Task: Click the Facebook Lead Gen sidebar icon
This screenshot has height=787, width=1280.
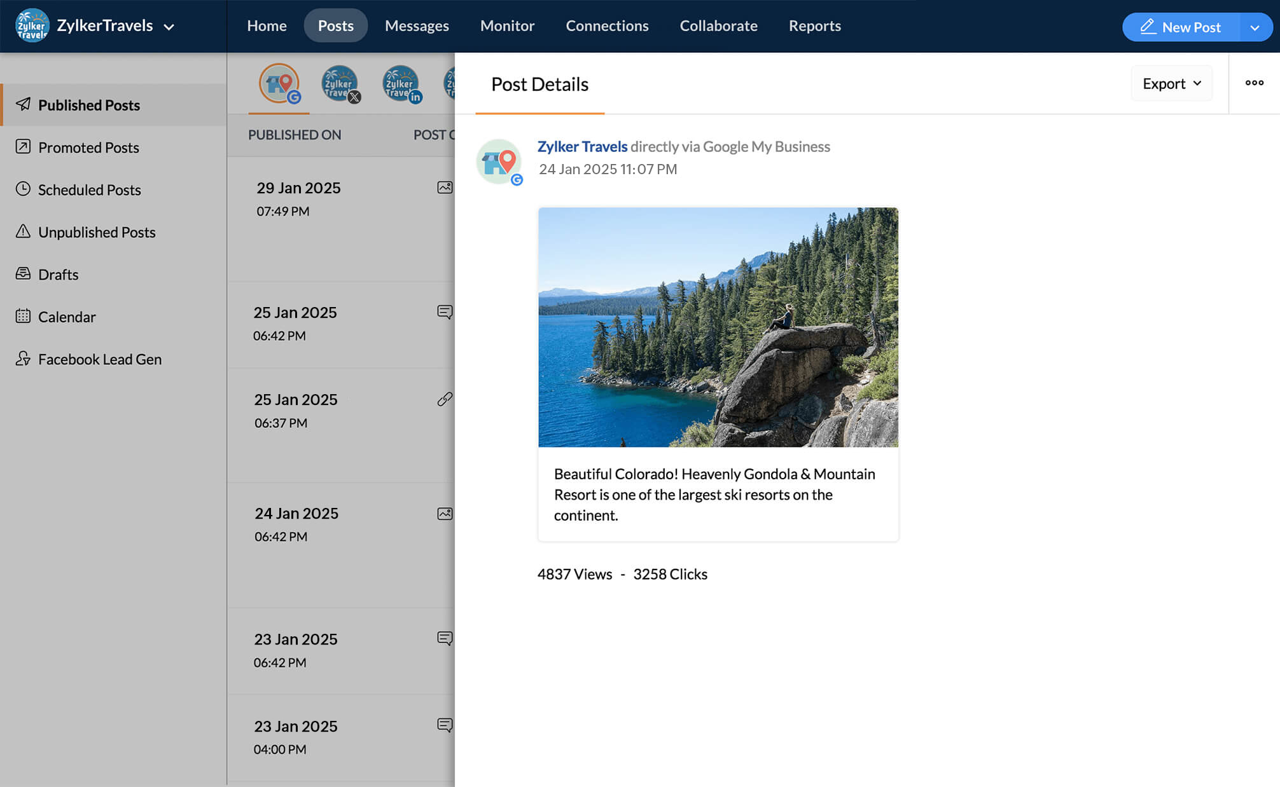Action: [23, 359]
